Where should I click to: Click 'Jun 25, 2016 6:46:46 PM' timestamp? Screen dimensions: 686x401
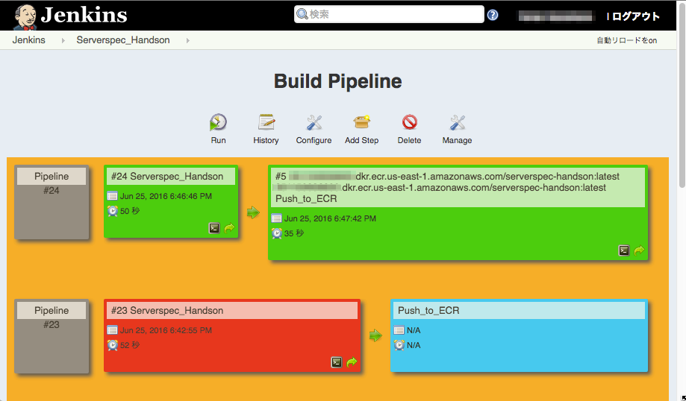[x=166, y=196]
